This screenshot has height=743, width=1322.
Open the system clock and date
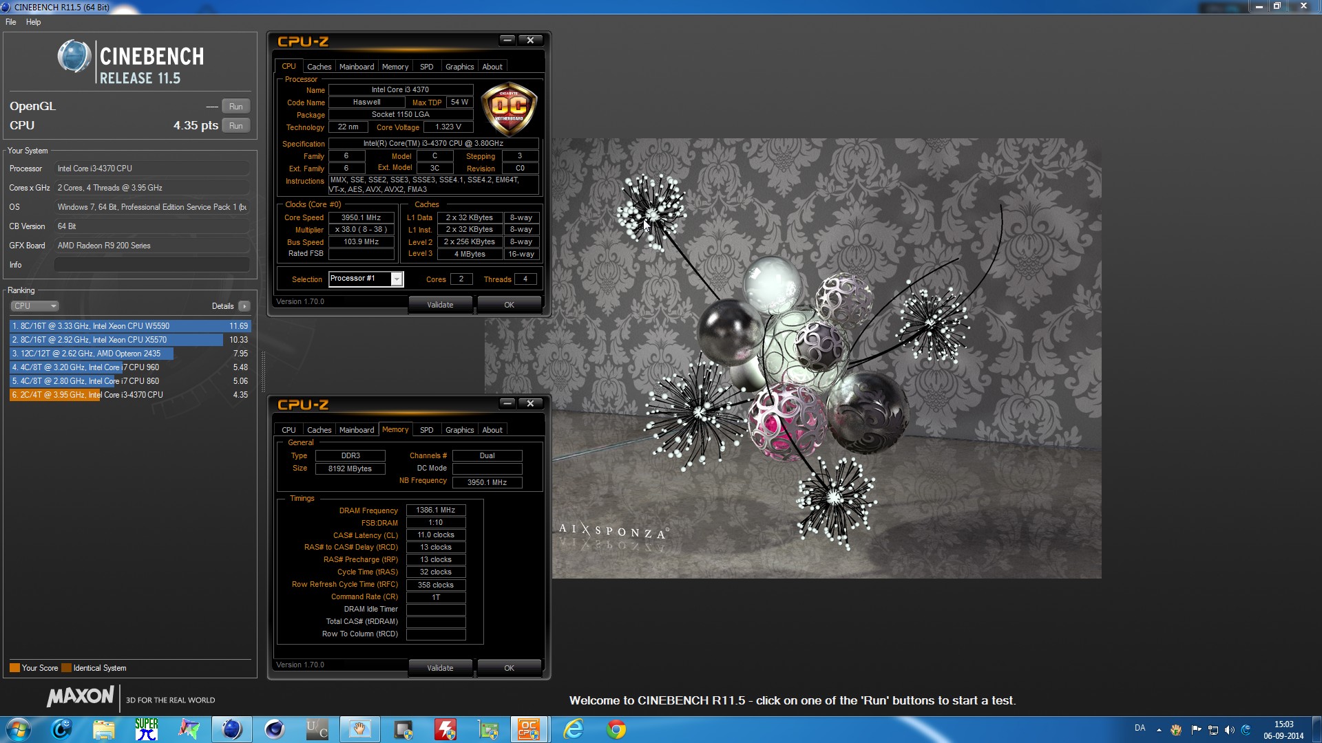1283,730
